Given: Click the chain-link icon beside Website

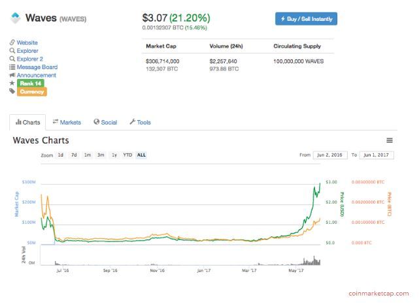Looking at the screenshot, I should [12, 42].
